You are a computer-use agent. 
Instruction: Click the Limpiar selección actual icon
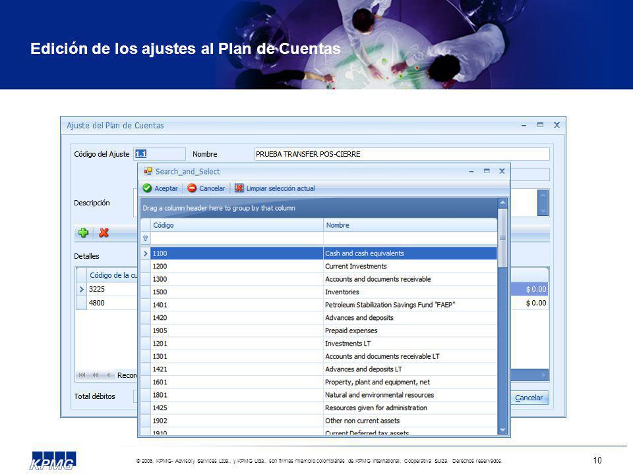239,188
